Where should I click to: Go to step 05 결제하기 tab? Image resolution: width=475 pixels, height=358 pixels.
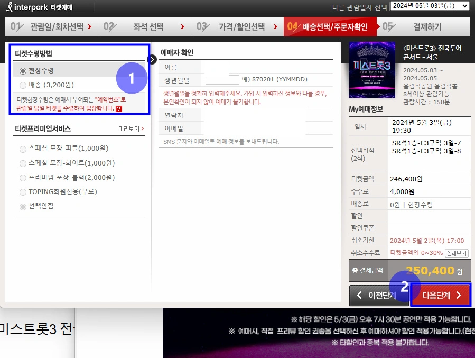(424, 26)
